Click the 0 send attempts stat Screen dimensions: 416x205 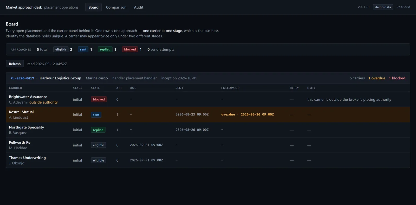pyautogui.click(x=161, y=49)
